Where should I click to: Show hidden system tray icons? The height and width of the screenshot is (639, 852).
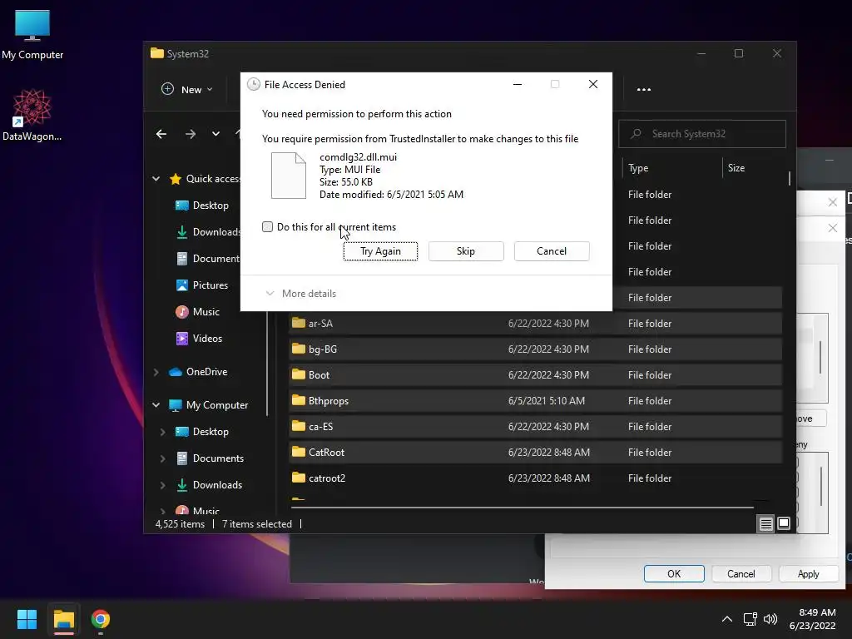tap(726, 619)
